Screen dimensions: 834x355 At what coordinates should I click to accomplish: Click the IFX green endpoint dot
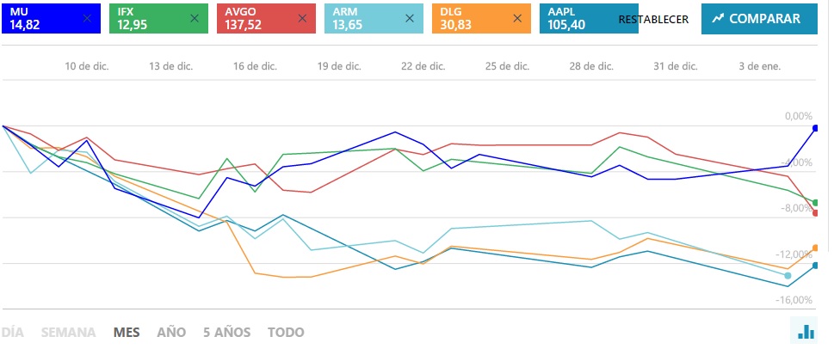tap(815, 203)
